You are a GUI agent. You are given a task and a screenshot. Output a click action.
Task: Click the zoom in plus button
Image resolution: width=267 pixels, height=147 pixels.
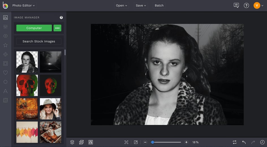click(x=186, y=142)
